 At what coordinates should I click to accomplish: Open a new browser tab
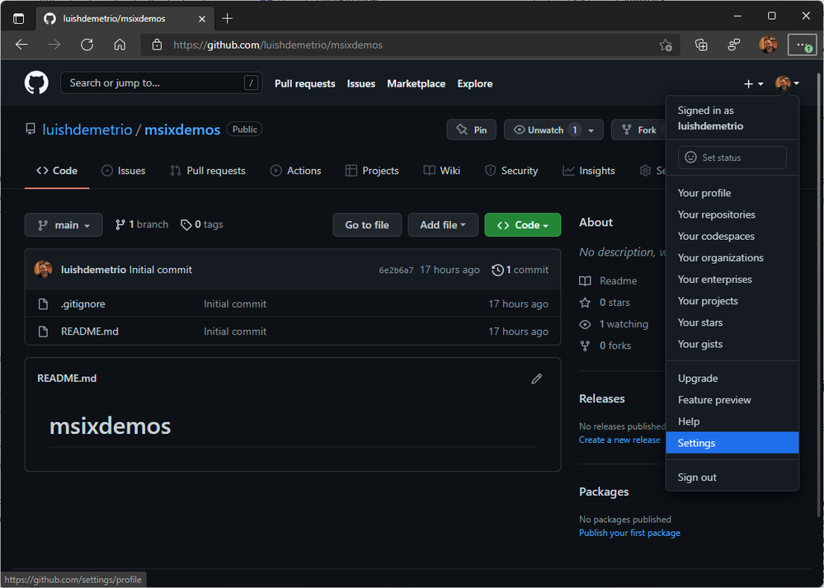(x=227, y=18)
